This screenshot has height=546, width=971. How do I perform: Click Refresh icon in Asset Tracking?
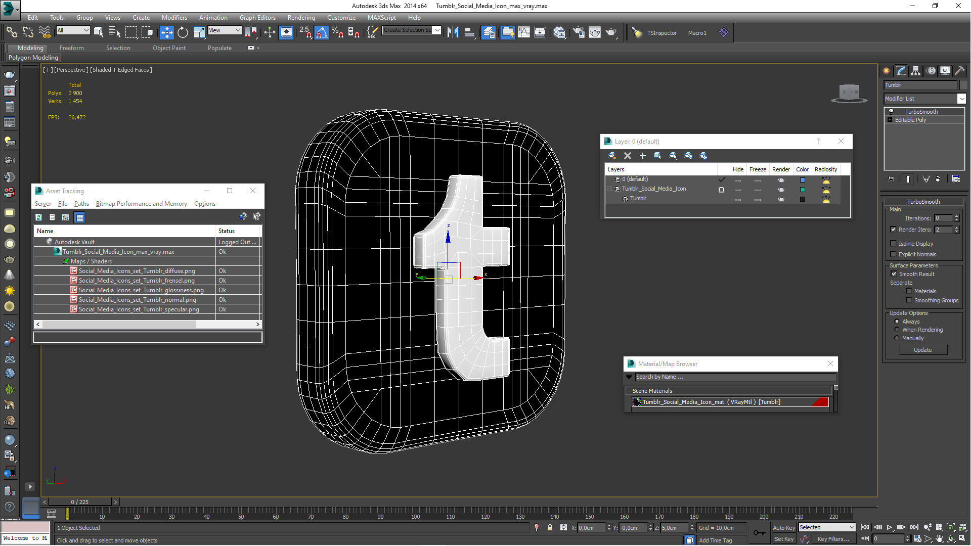[x=38, y=217]
